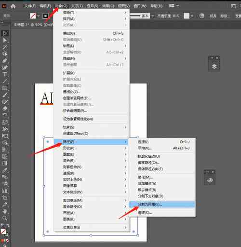241x247 pixels.
Task: Choose 分割为网格(S)... in the path submenu
Action: (162, 205)
